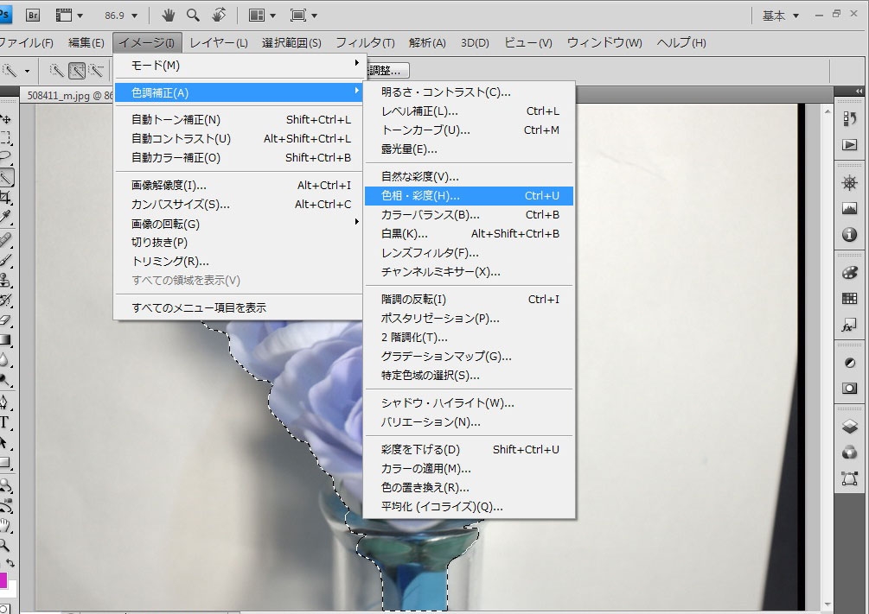This screenshot has height=614, width=869.
Task: Select the Rotate View tool in the application bar
Action: [219, 16]
